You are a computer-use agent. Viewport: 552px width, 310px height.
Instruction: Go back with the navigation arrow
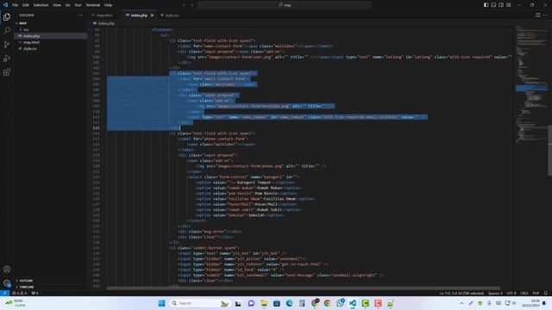(184, 5)
